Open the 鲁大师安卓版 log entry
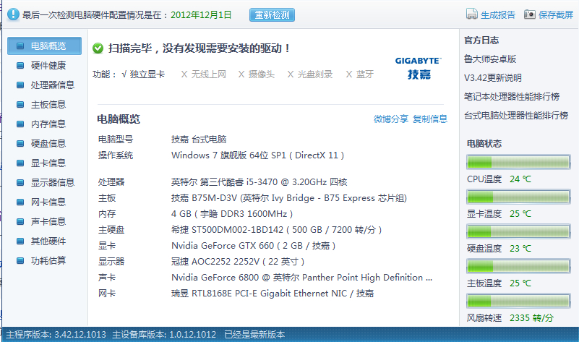This screenshot has height=342, width=579. coord(490,59)
